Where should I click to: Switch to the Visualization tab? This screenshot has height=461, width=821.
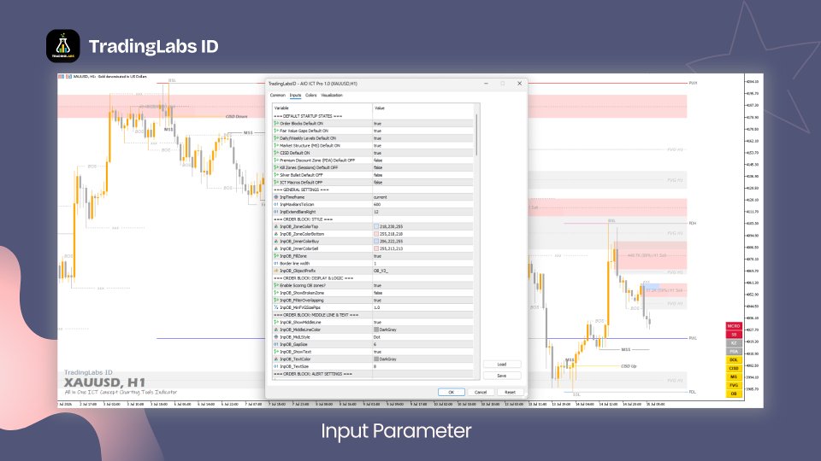coord(332,95)
